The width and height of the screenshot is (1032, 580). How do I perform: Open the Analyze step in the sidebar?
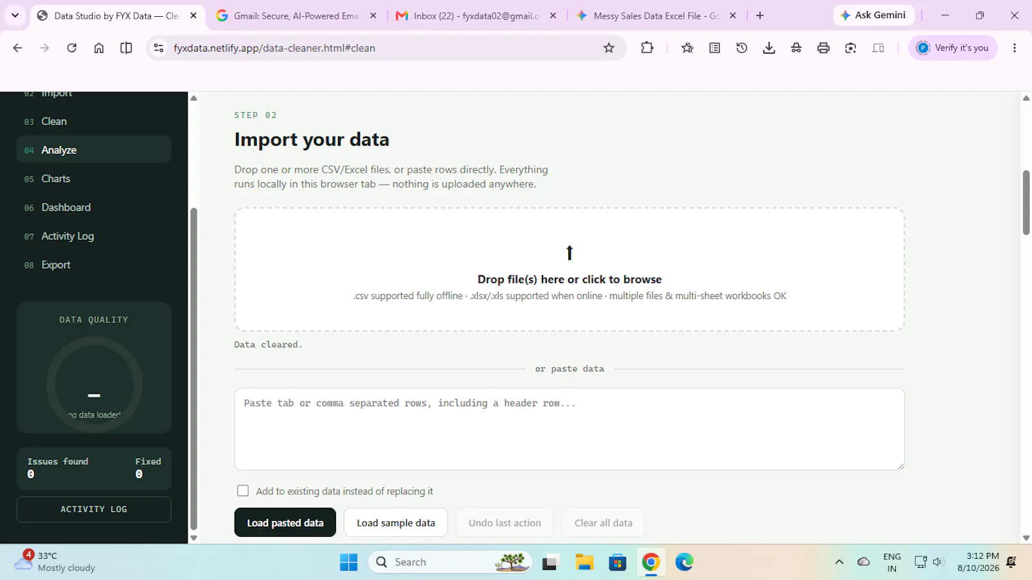(x=94, y=150)
